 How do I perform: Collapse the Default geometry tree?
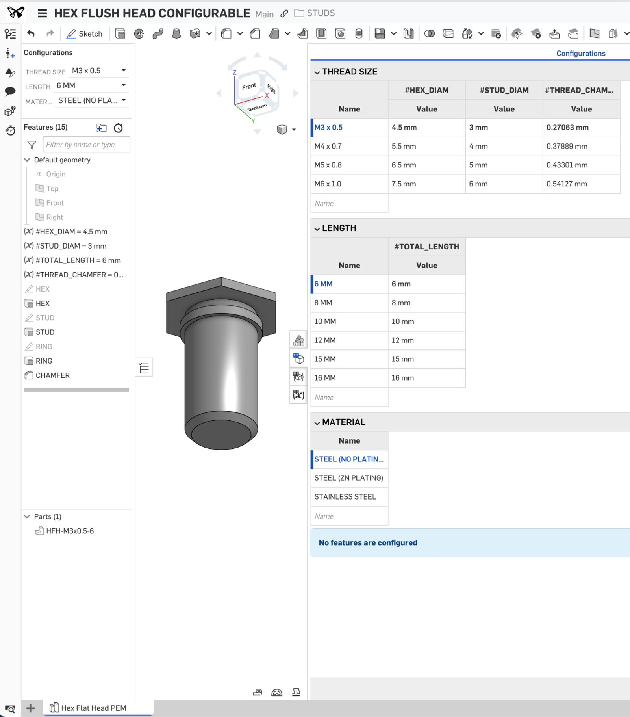point(27,160)
